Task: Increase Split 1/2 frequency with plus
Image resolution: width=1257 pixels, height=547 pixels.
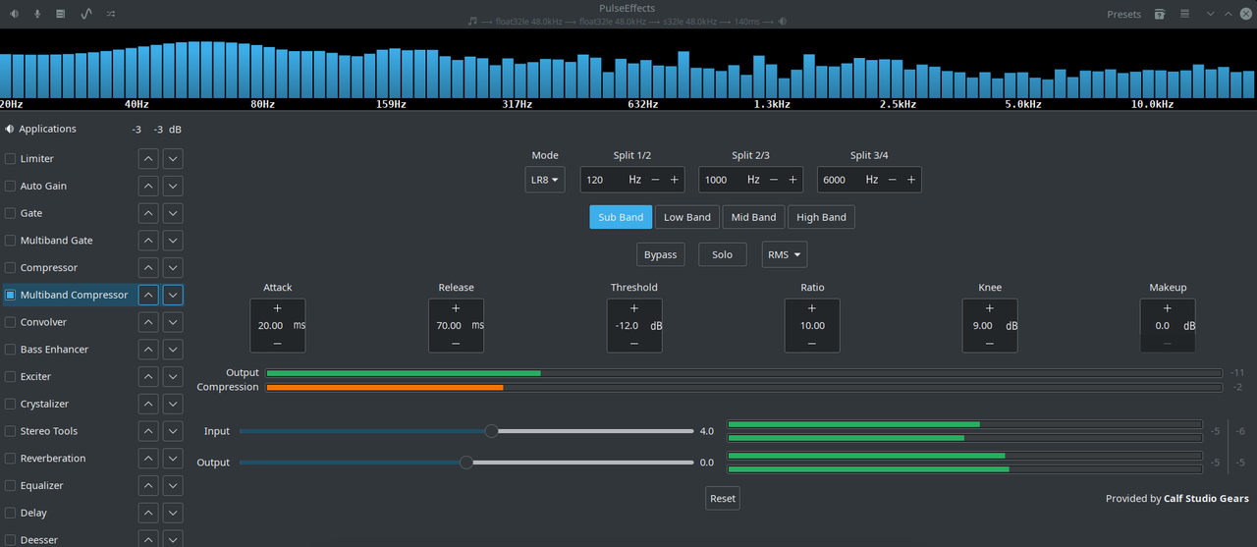Action: click(675, 180)
